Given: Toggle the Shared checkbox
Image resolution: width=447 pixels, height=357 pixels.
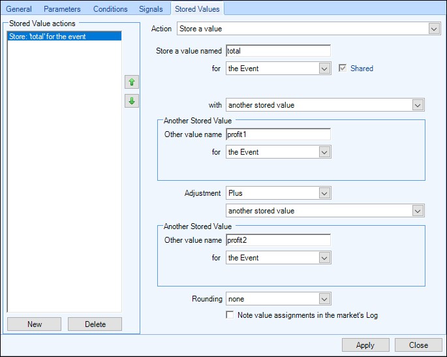Looking at the screenshot, I should pyautogui.click(x=343, y=68).
